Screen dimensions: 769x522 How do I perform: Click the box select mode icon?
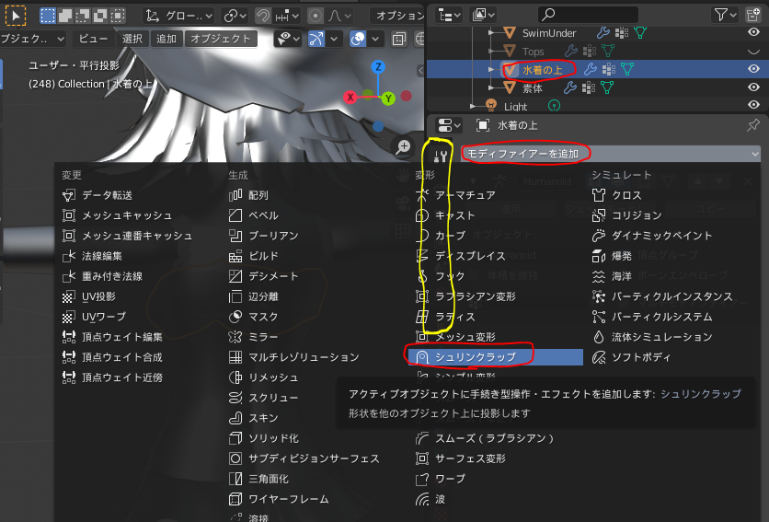point(48,16)
